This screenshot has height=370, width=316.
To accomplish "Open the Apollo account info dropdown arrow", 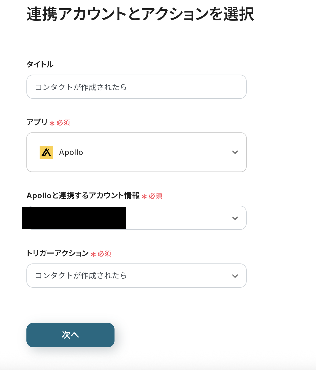I will 235,218.
